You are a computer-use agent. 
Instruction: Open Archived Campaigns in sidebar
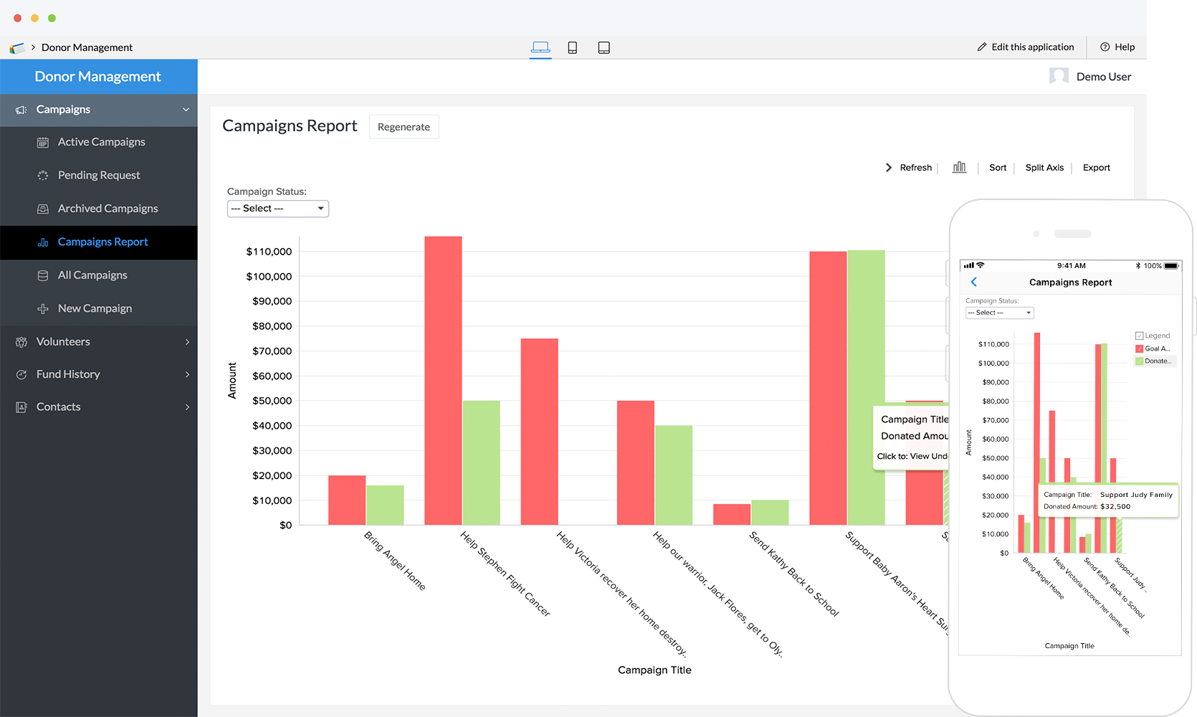point(99,209)
